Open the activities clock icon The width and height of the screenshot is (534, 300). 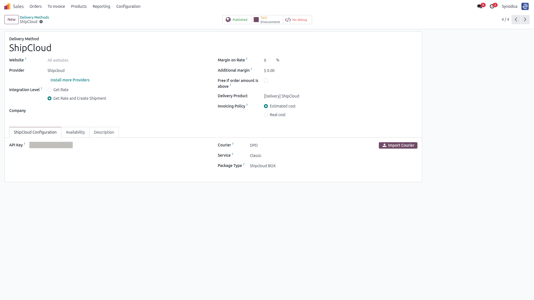click(492, 6)
